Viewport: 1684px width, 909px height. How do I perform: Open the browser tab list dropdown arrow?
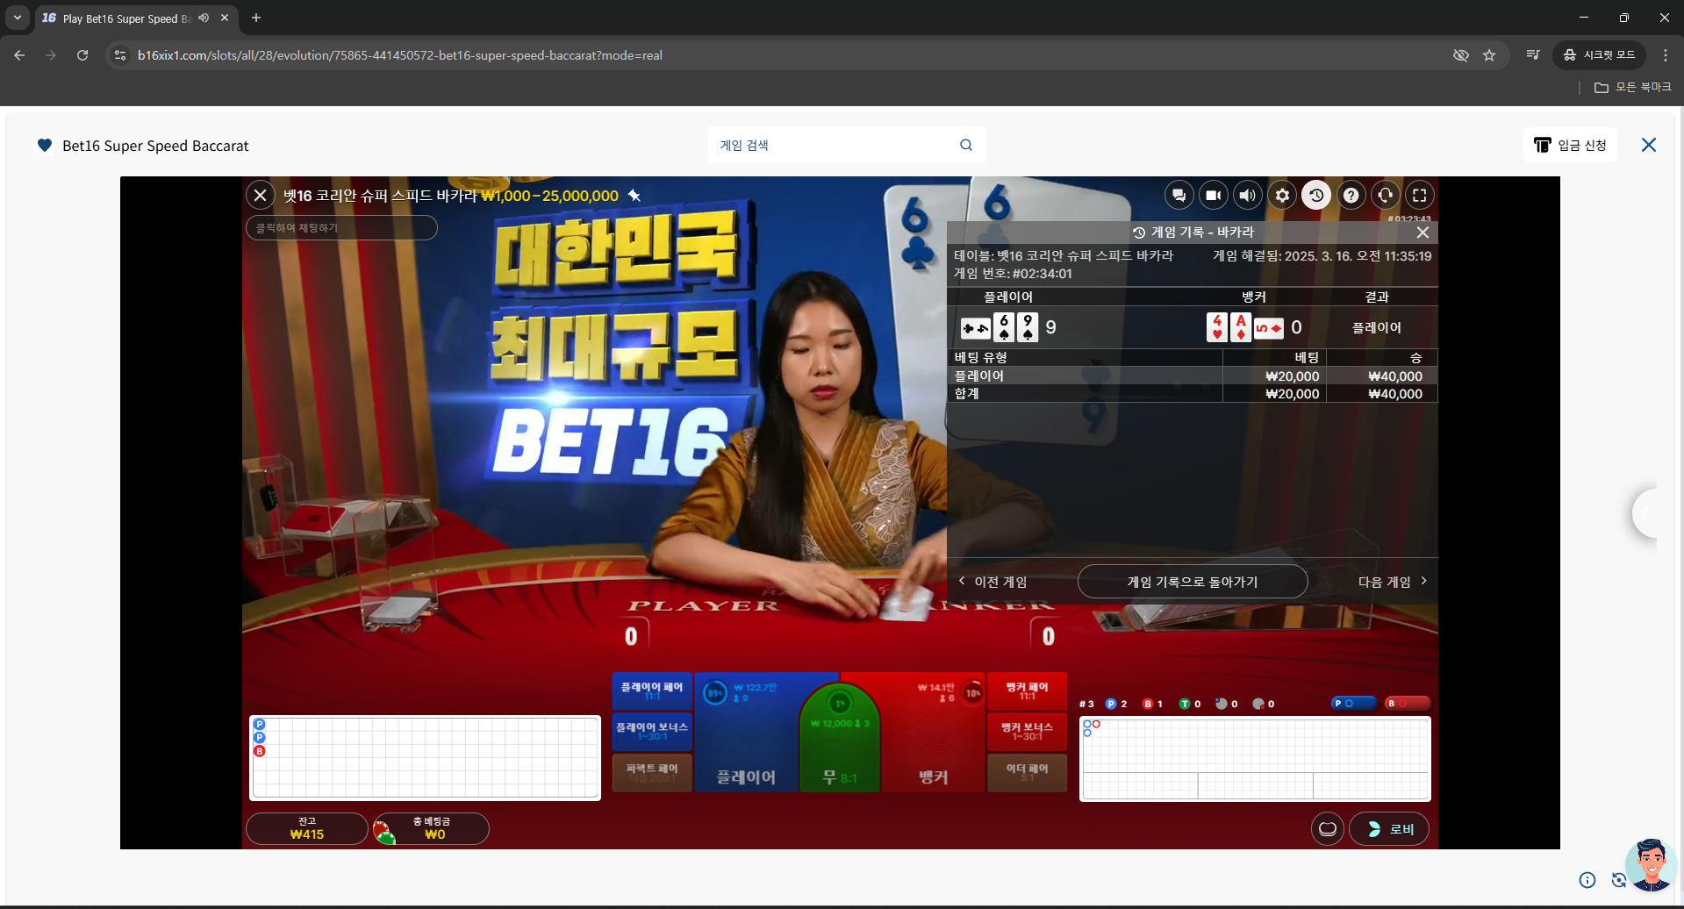click(x=18, y=18)
